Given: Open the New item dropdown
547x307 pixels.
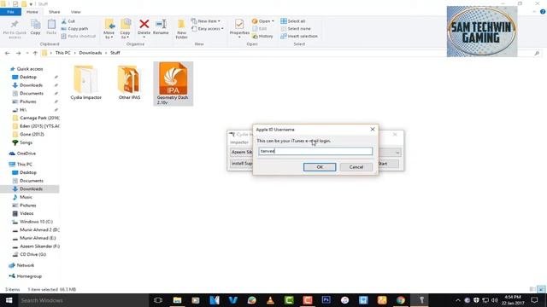Looking at the screenshot, I should 206,21.
